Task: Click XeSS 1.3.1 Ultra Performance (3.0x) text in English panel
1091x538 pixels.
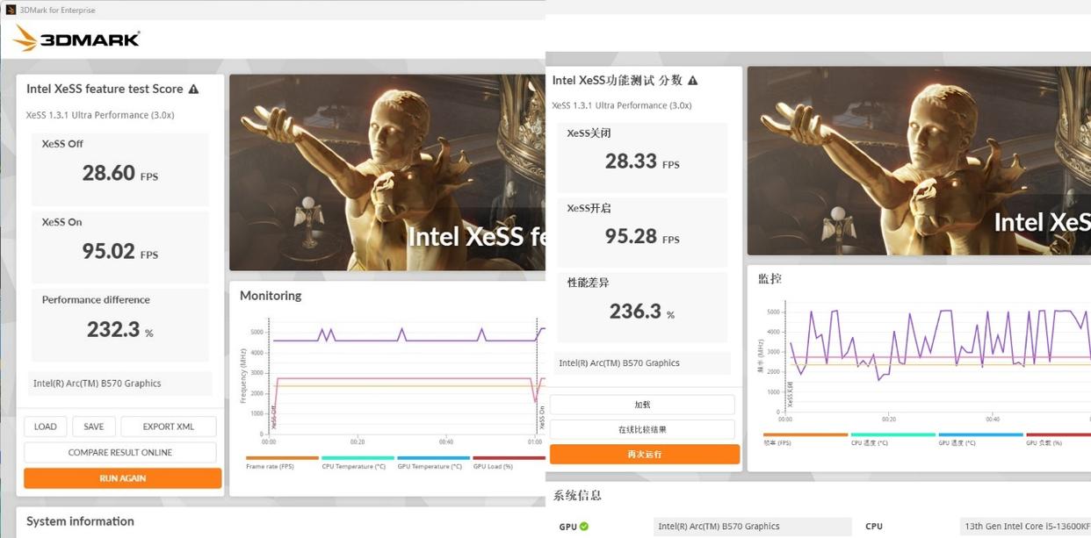Action: coord(100,115)
